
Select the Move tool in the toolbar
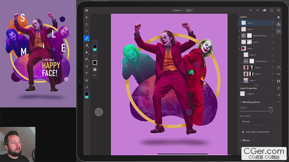[x=87, y=17]
